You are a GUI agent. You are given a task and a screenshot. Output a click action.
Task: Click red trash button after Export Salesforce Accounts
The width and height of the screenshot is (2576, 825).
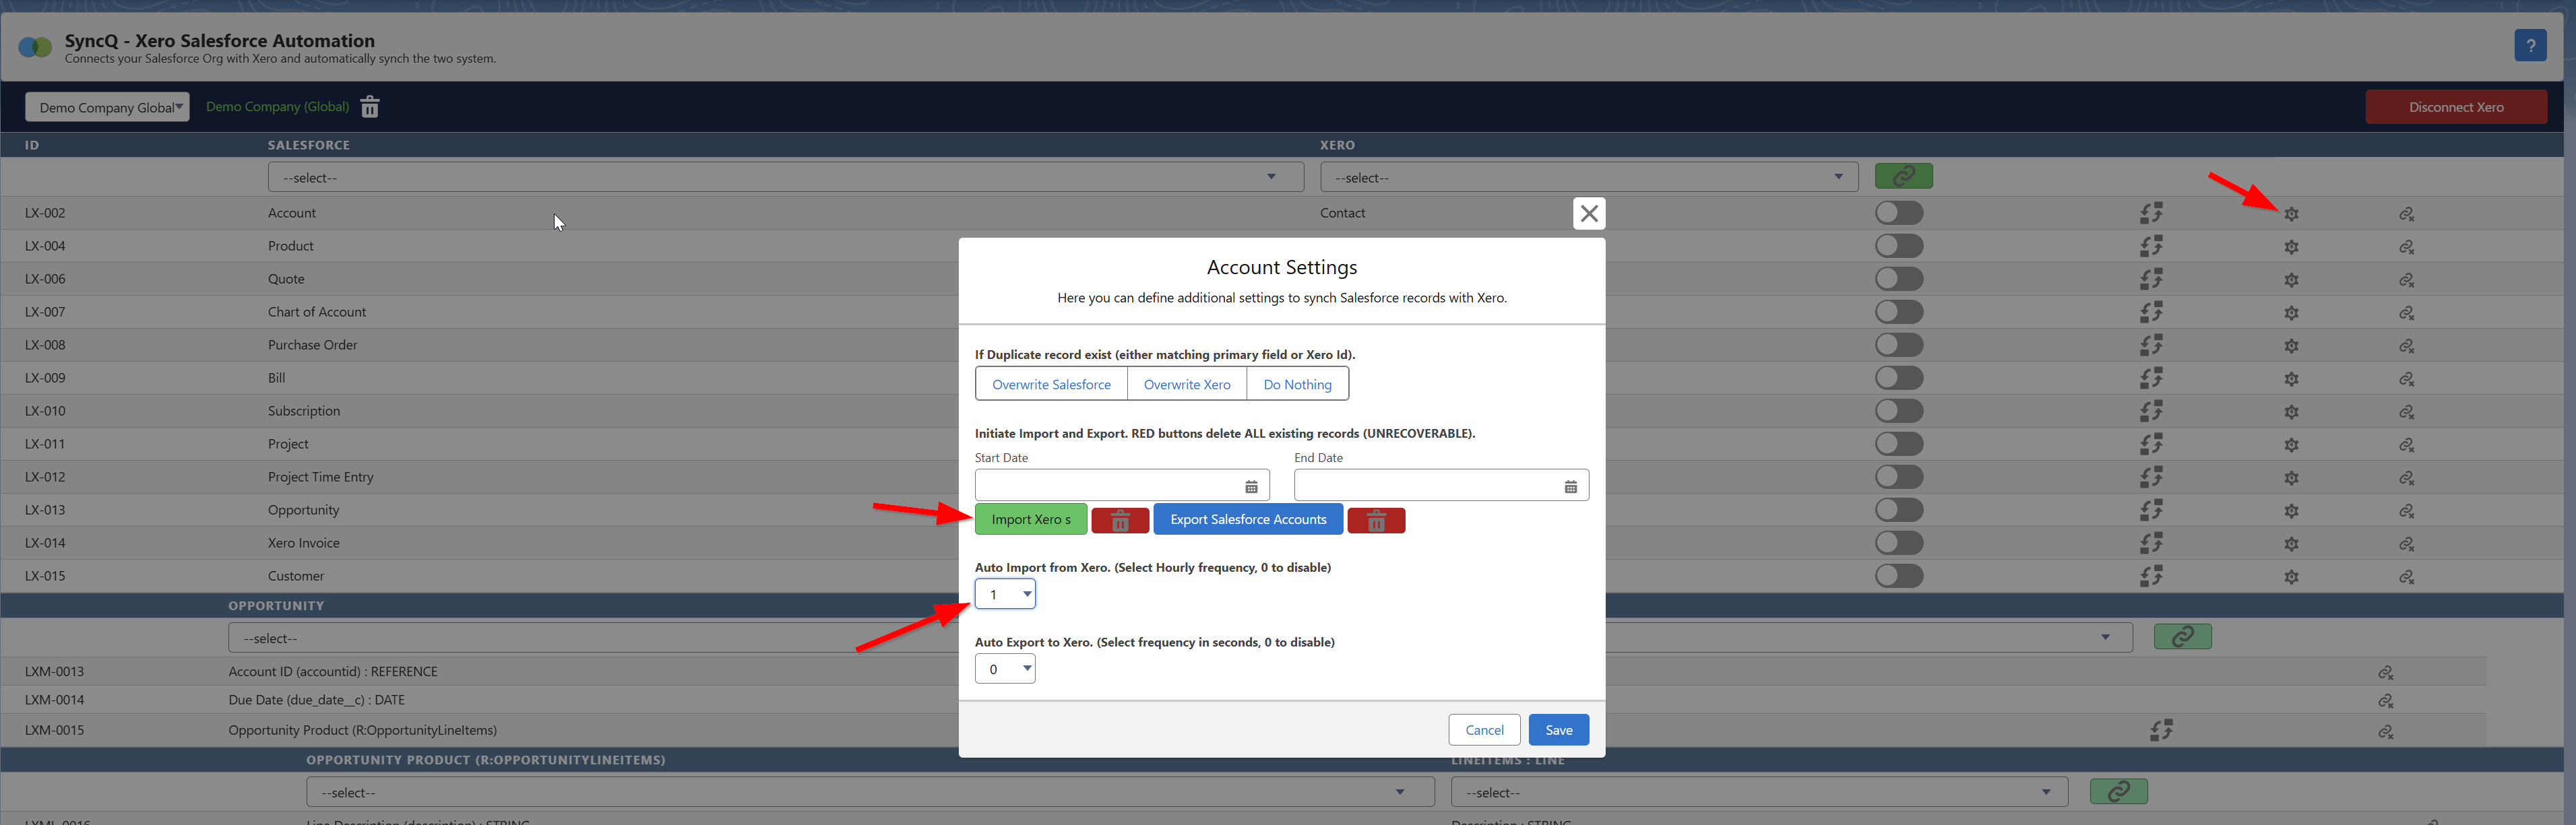[x=1376, y=520]
